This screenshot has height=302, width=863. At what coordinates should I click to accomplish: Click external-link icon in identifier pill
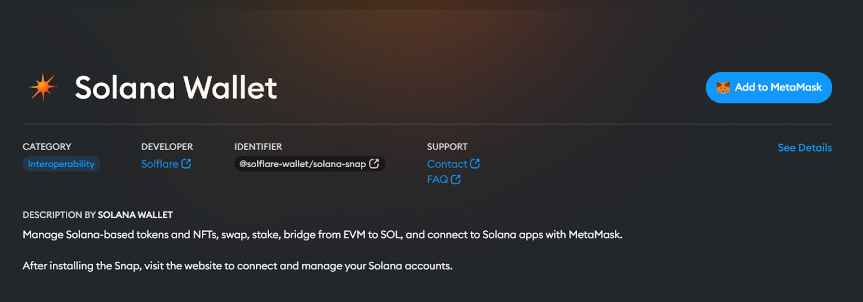click(374, 164)
